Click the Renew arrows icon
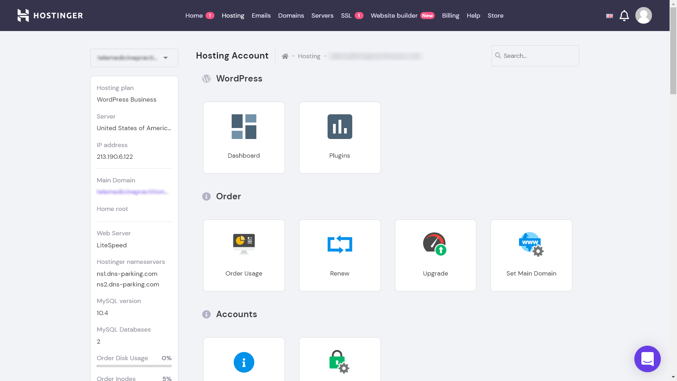The height and width of the screenshot is (381, 677). [x=340, y=244]
